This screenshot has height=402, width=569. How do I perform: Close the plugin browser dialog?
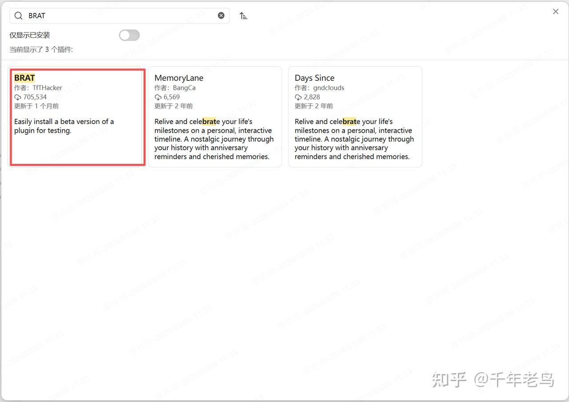coord(556,12)
